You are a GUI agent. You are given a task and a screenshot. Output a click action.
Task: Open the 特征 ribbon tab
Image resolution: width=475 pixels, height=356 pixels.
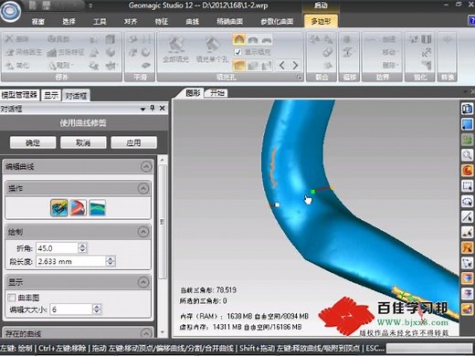[162, 21]
